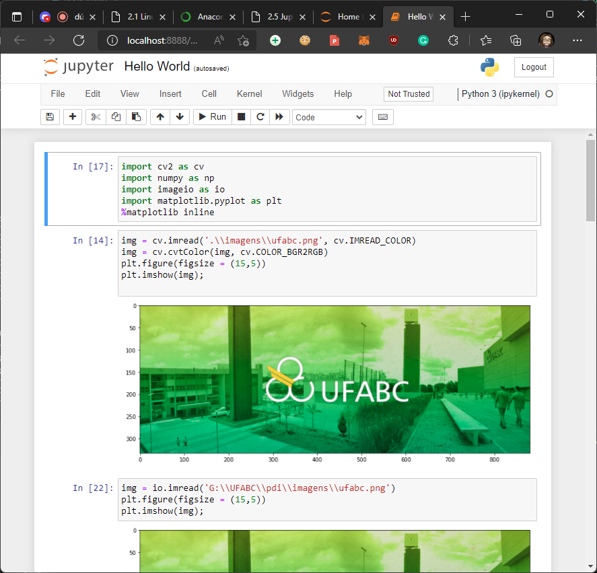The image size is (597, 573).
Task: Open the Extensions puzzle icon
Action: [453, 40]
